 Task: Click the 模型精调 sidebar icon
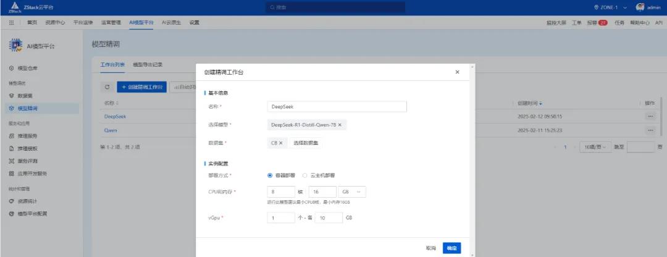(x=12, y=109)
